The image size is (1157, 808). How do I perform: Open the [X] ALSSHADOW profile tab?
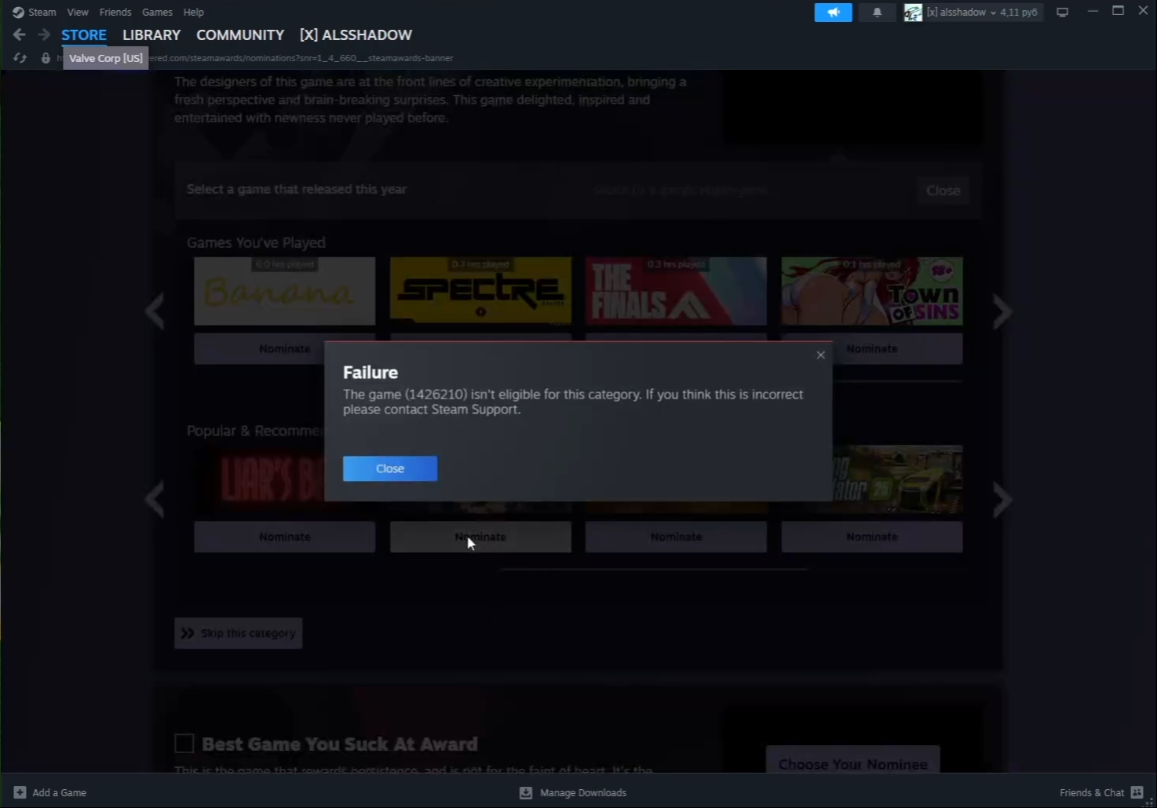(x=356, y=35)
